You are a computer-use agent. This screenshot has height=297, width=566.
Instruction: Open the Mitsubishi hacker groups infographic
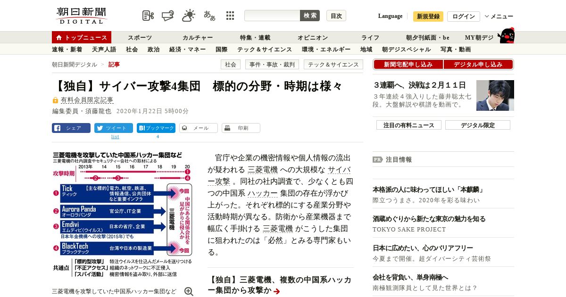coord(122,214)
